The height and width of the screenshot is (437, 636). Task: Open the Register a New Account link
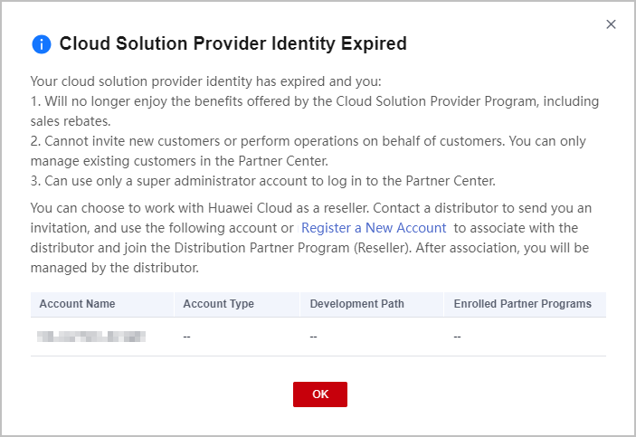374,228
